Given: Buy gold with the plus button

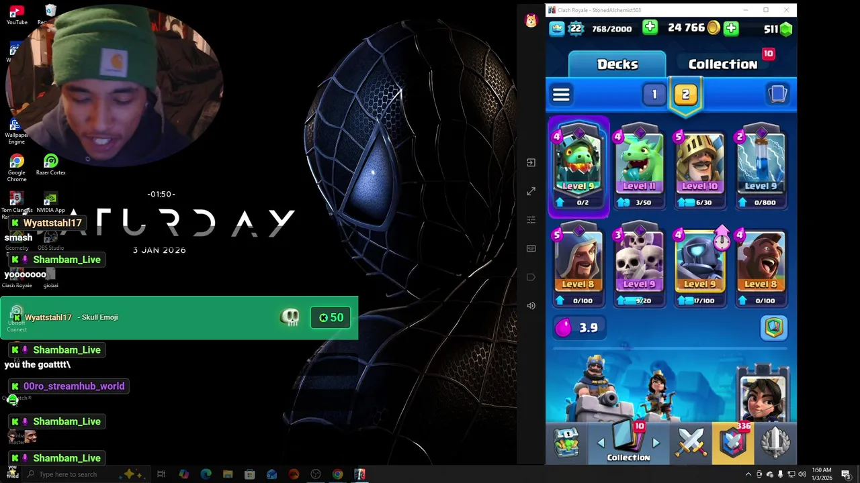Looking at the screenshot, I should point(731,28).
